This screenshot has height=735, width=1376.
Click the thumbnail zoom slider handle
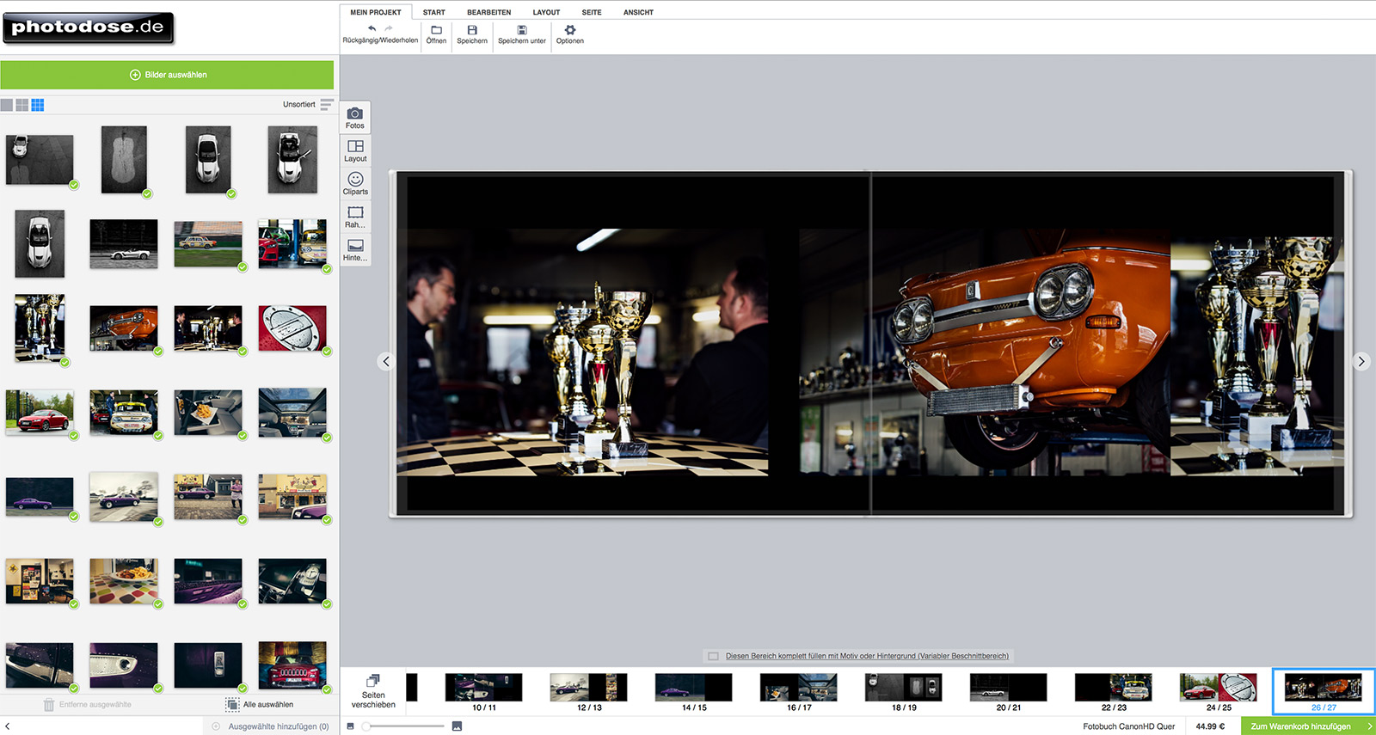pos(366,726)
